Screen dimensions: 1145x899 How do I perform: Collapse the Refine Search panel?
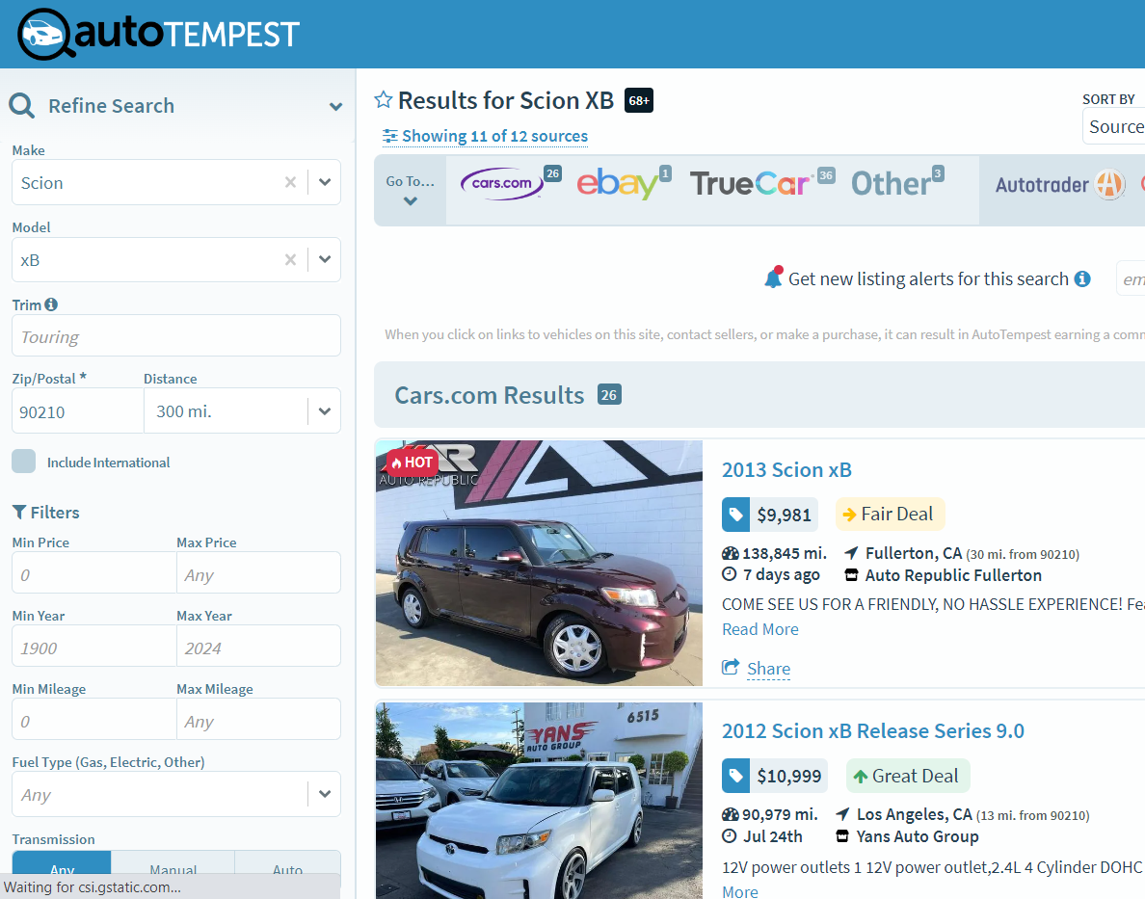335,106
